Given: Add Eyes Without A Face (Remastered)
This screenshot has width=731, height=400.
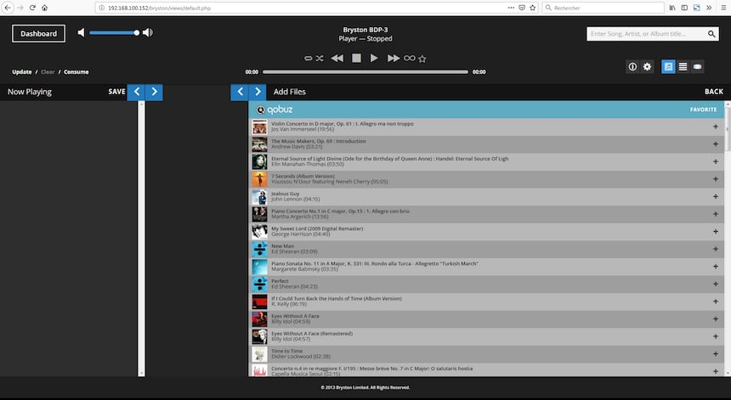Looking at the screenshot, I should pyautogui.click(x=715, y=336).
